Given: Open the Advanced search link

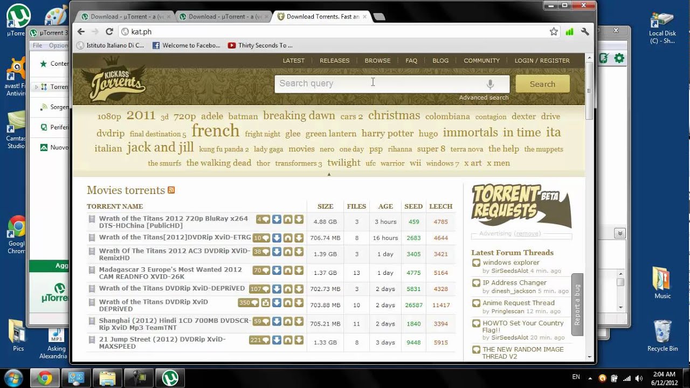Looking at the screenshot, I should pyautogui.click(x=484, y=98).
